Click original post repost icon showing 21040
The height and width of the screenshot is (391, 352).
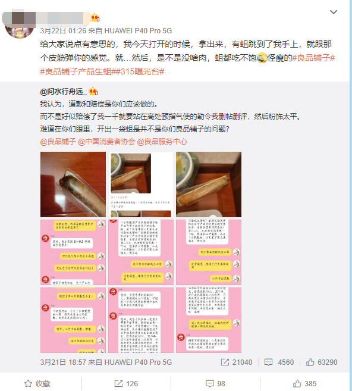point(225,362)
